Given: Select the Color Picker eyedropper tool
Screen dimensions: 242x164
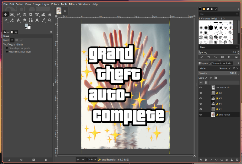Looking at the screenshot, I should 43,20.
